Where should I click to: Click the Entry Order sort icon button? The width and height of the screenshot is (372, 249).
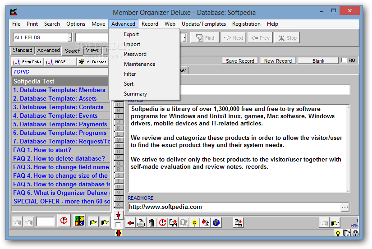point(28,62)
